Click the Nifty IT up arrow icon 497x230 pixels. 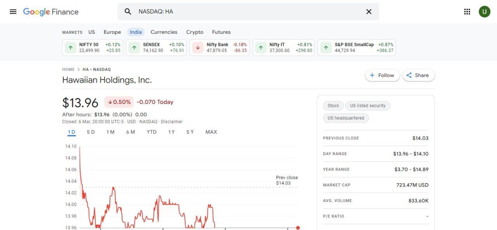click(x=261, y=48)
